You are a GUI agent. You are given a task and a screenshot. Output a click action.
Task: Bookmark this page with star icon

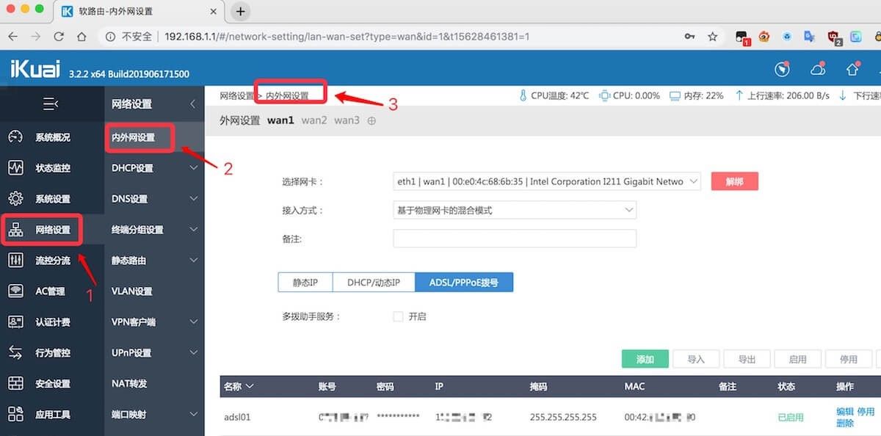[x=712, y=36]
